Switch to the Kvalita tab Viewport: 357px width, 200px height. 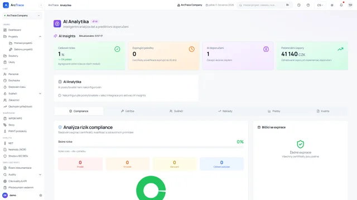pos(323,111)
